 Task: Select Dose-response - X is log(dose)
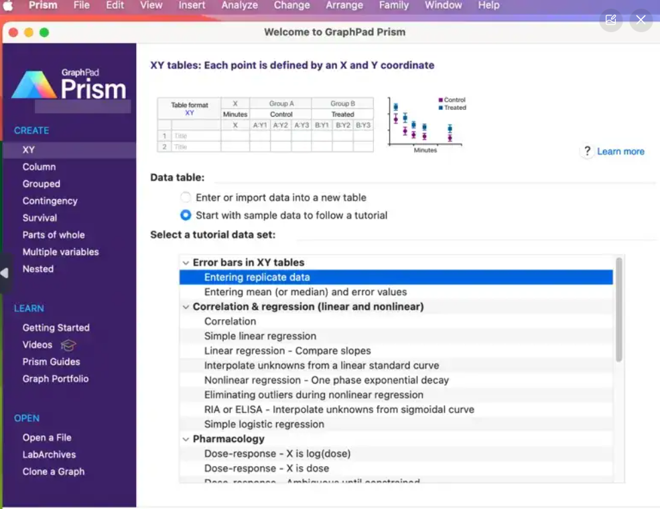(396, 454)
